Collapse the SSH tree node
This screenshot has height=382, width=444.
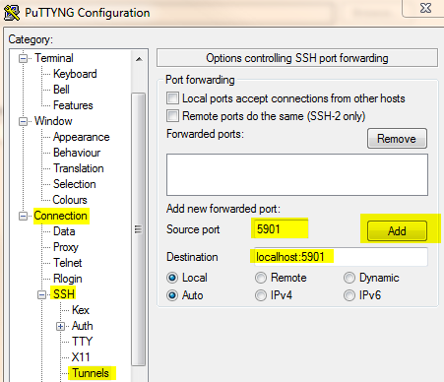point(41,294)
